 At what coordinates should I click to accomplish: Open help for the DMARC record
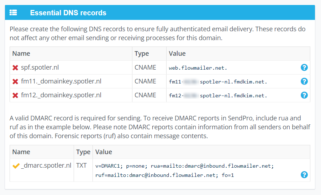[x=304, y=175]
